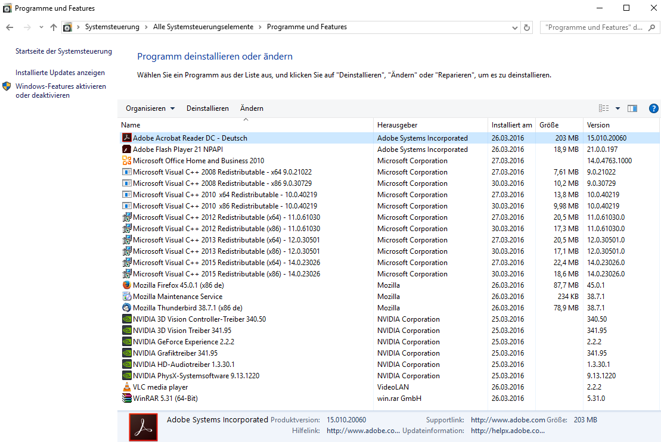Click the Mozilla Thunderbird 38.7.1 icon
This screenshot has width=661, height=442.
126,308
